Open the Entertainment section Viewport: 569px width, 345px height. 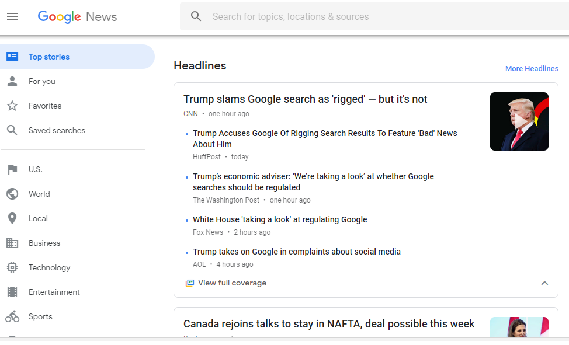click(54, 292)
